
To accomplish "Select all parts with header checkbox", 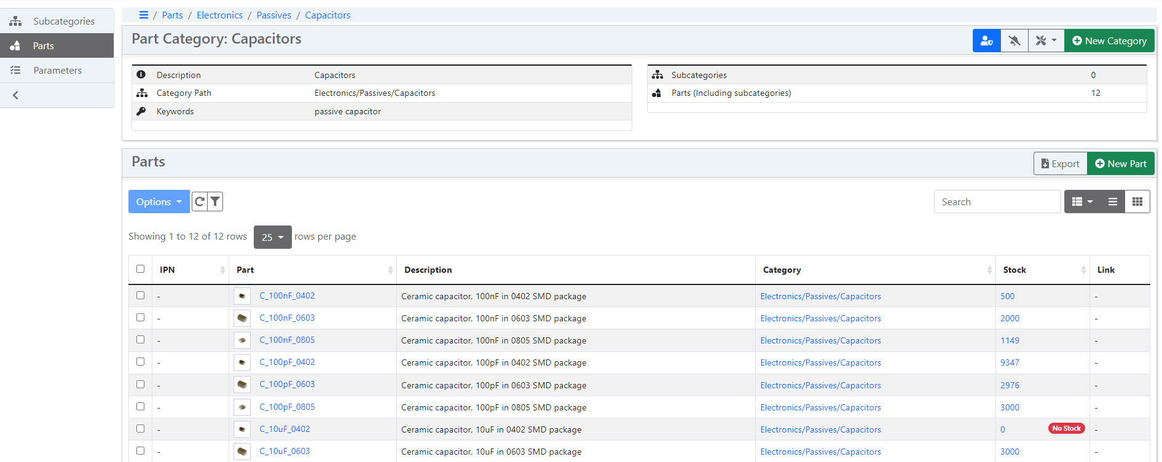I will tap(141, 269).
